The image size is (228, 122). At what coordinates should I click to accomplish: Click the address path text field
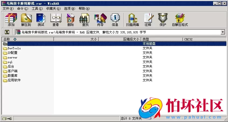click(x=118, y=32)
